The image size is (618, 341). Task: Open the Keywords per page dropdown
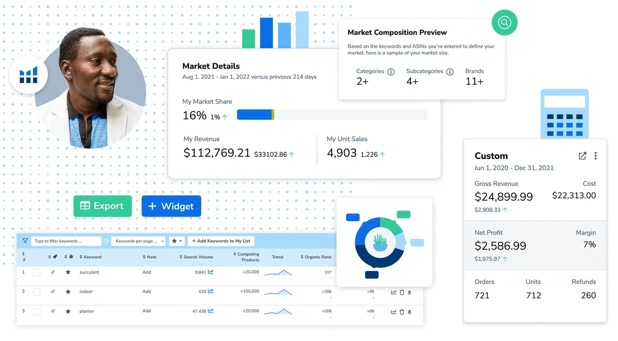tap(139, 241)
